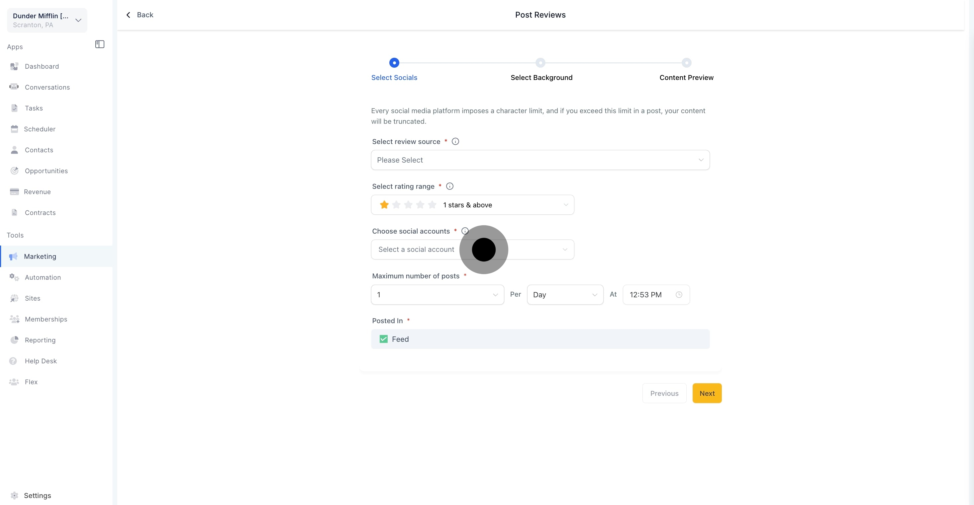Click the rating range info icon
Image resolution: width=974 pixels, height=505 pixels.
449,186
